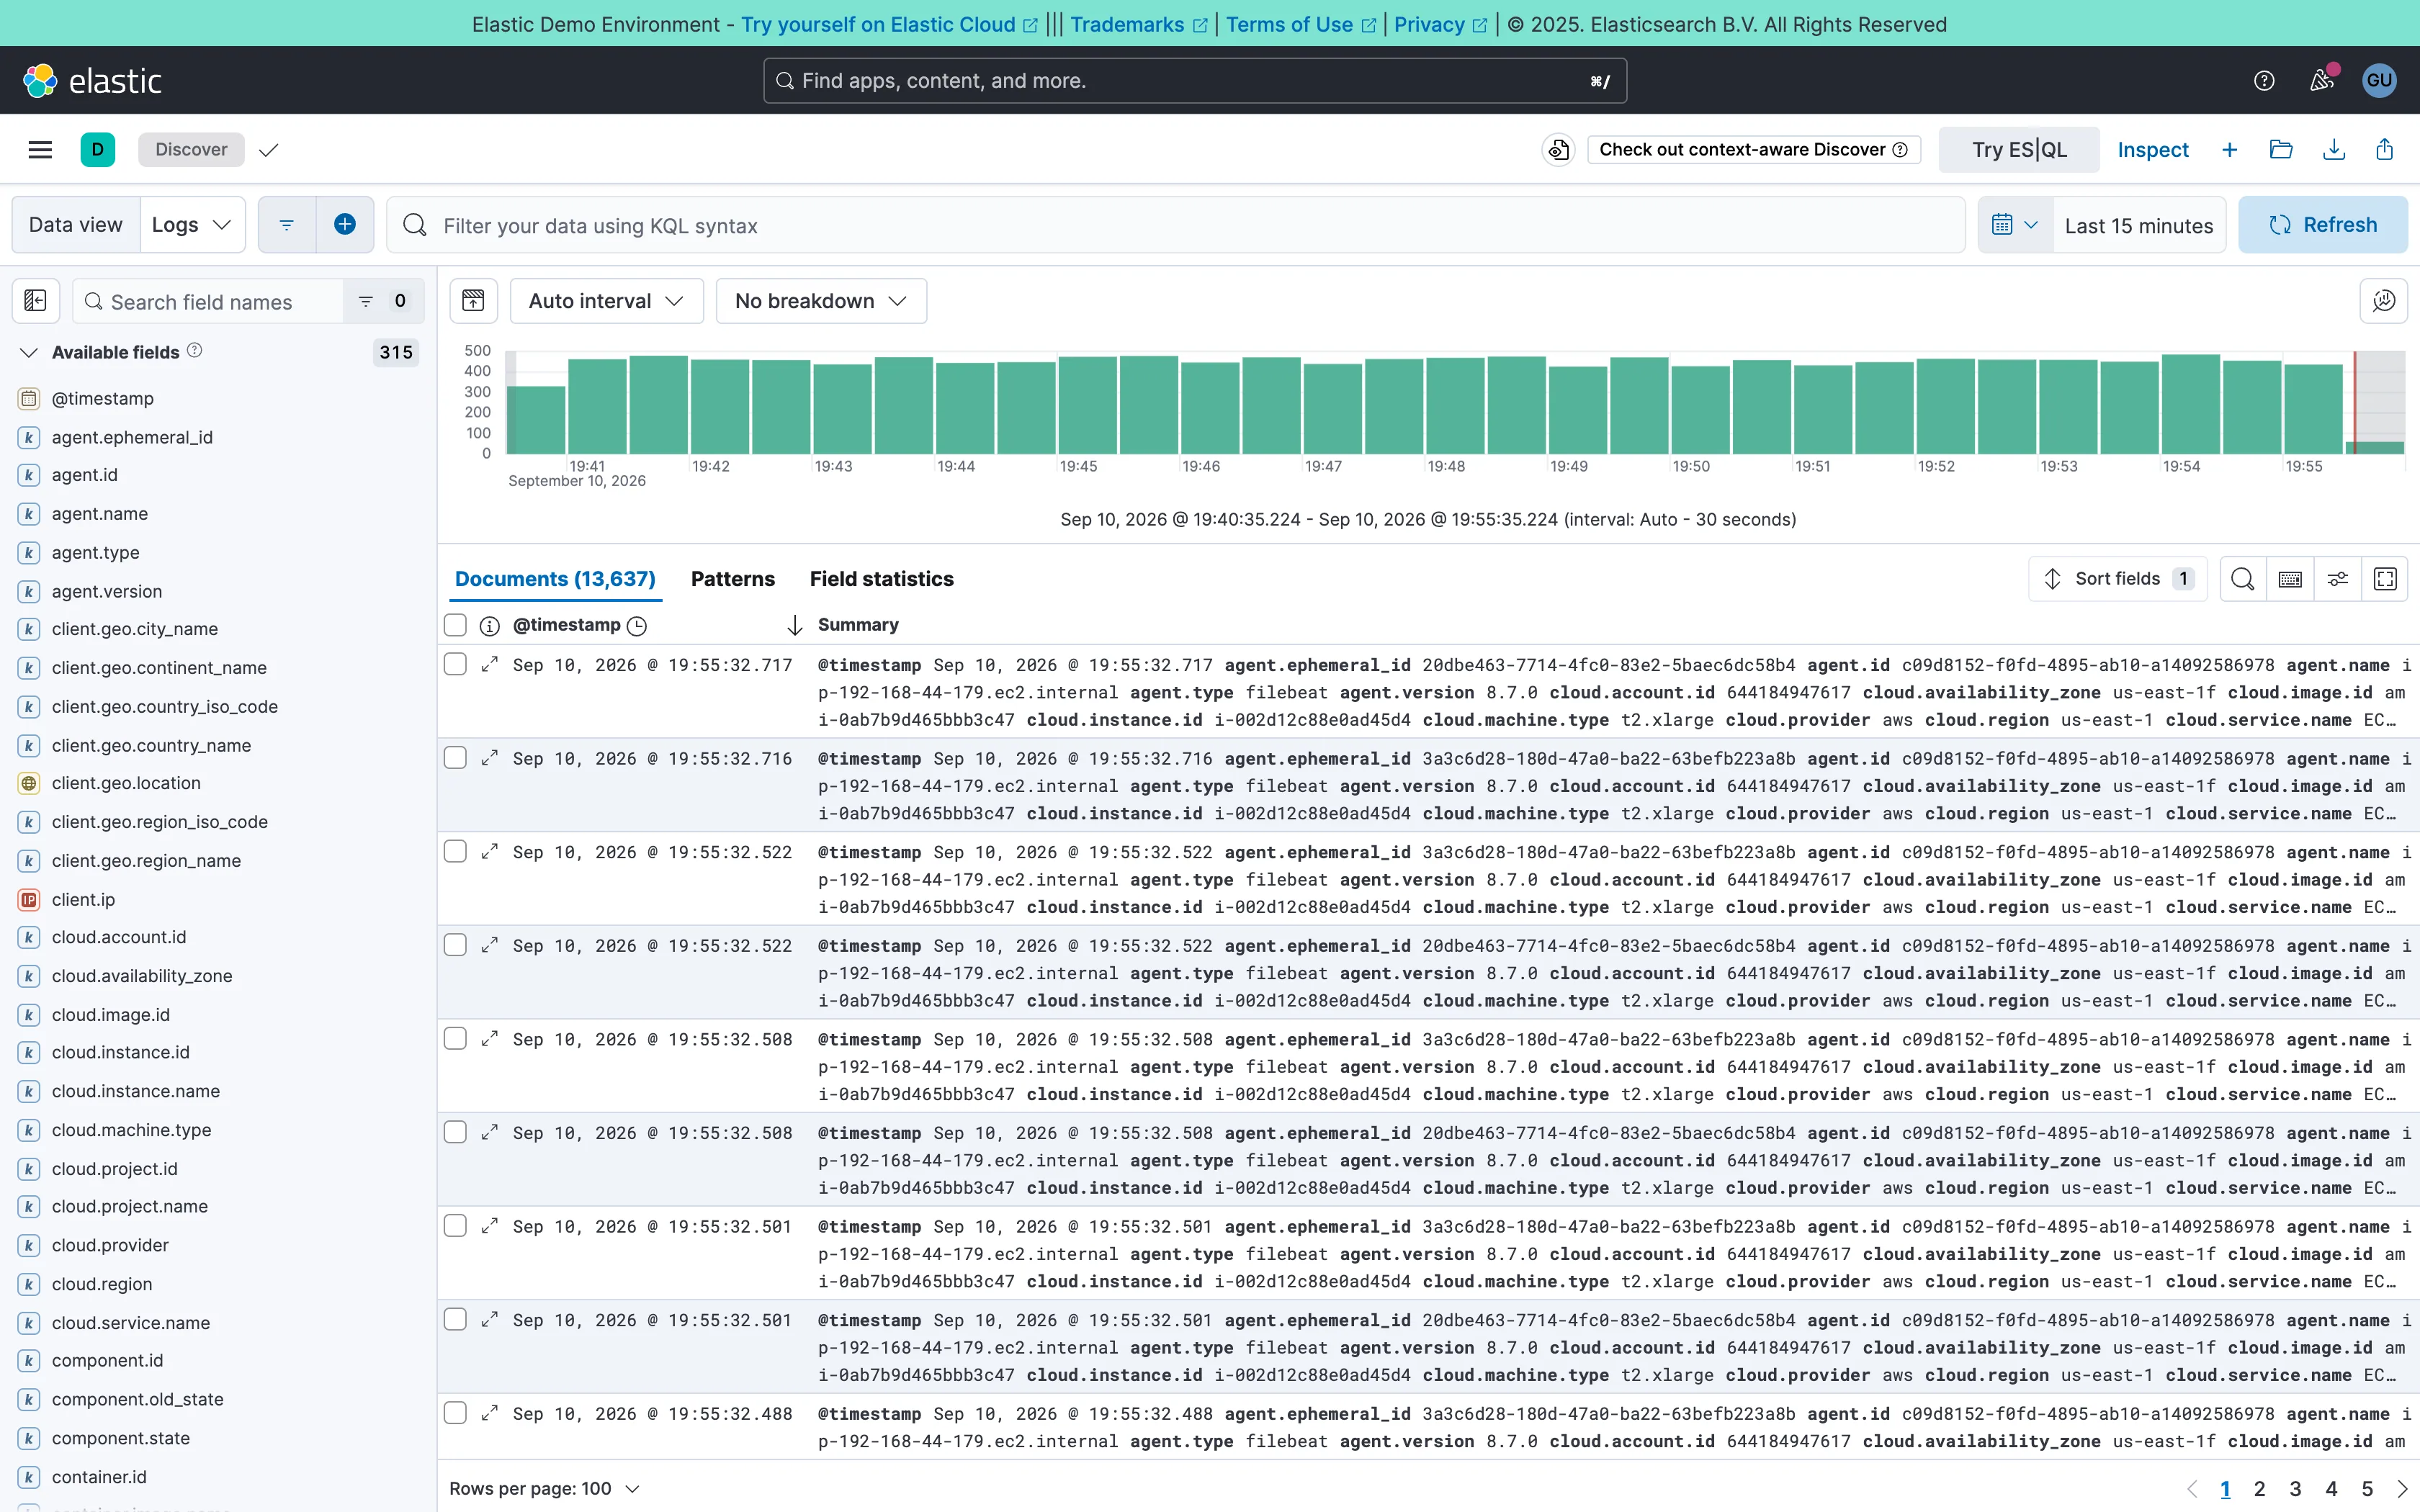Select the second row with timestamp 19:55:32.522

coord(455,945)
